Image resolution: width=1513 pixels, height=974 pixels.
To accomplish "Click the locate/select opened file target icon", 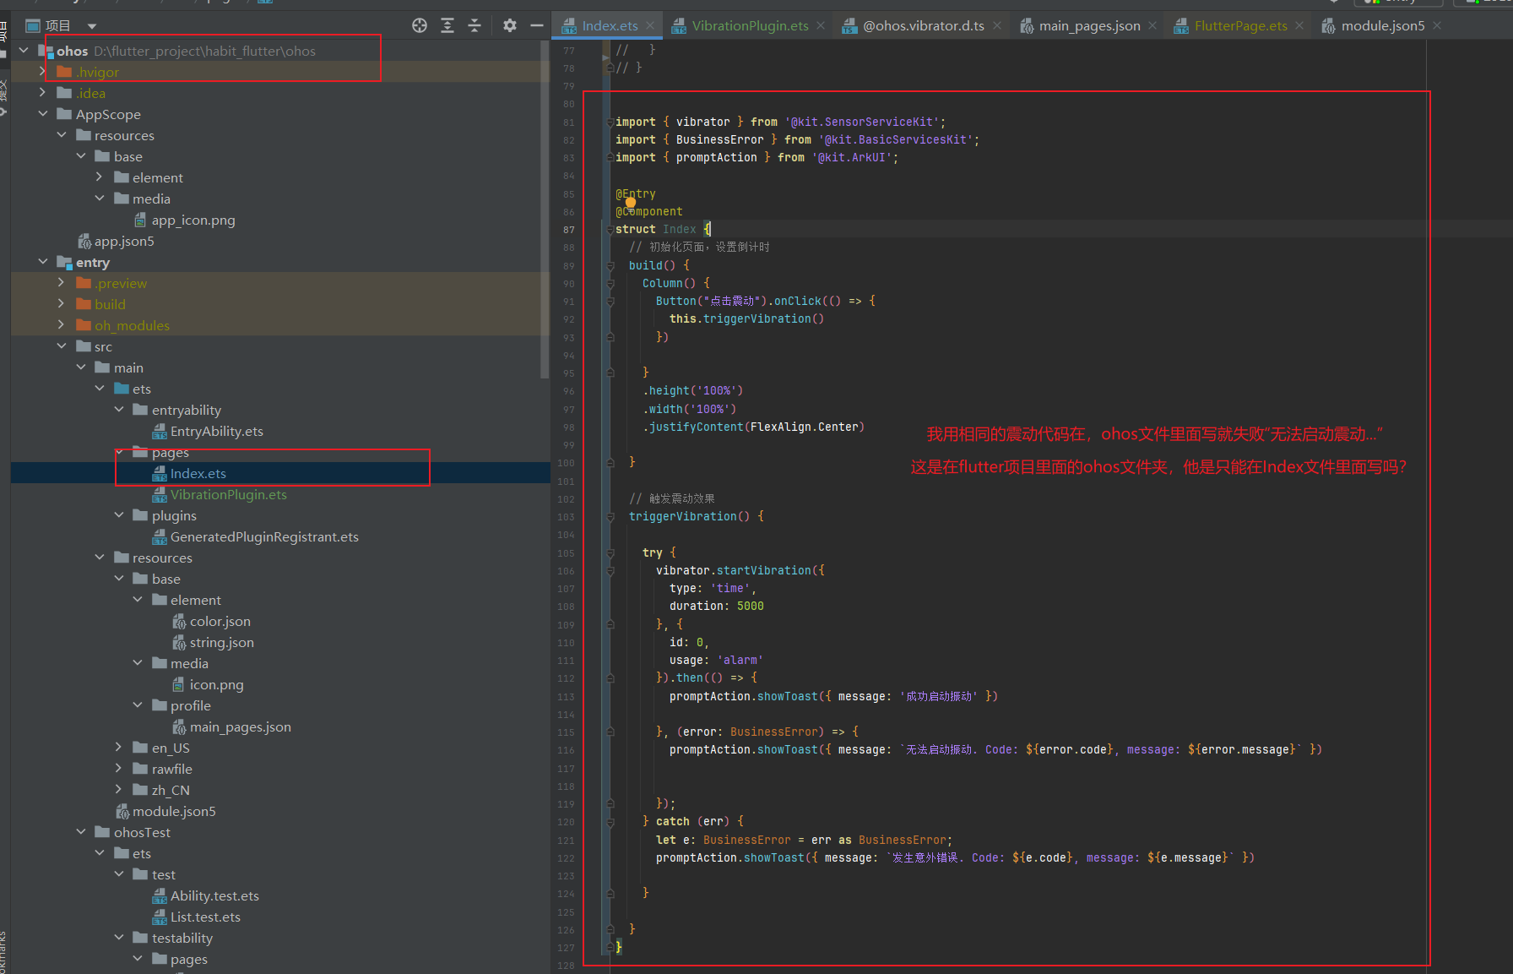I will pos(420,25).
